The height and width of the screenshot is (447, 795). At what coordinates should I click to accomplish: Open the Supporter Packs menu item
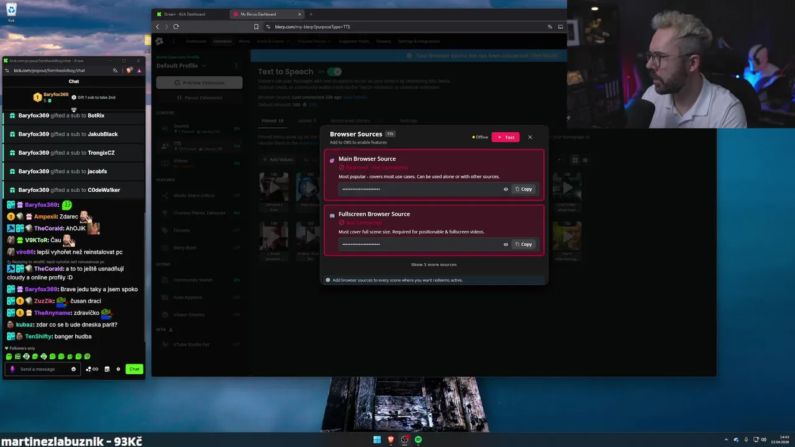354,42
